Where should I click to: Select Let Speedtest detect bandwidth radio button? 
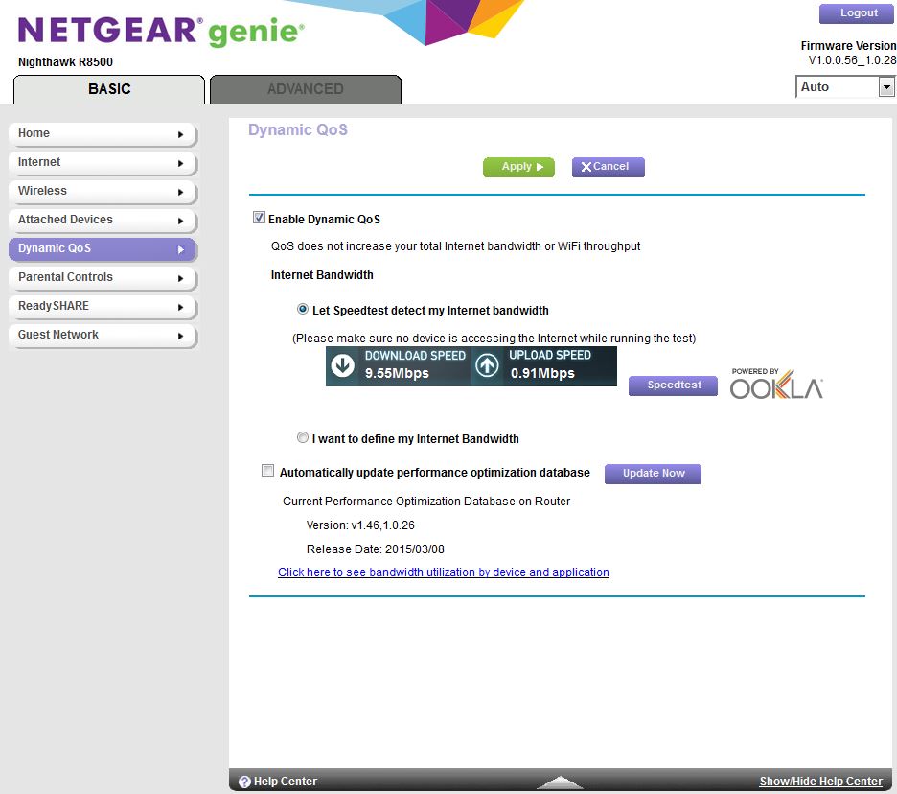303,309
